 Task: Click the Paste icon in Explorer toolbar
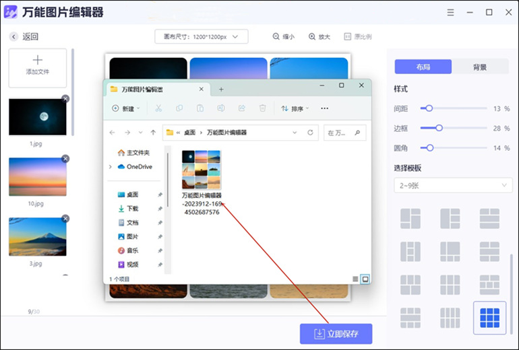click(x=200, y=108)
